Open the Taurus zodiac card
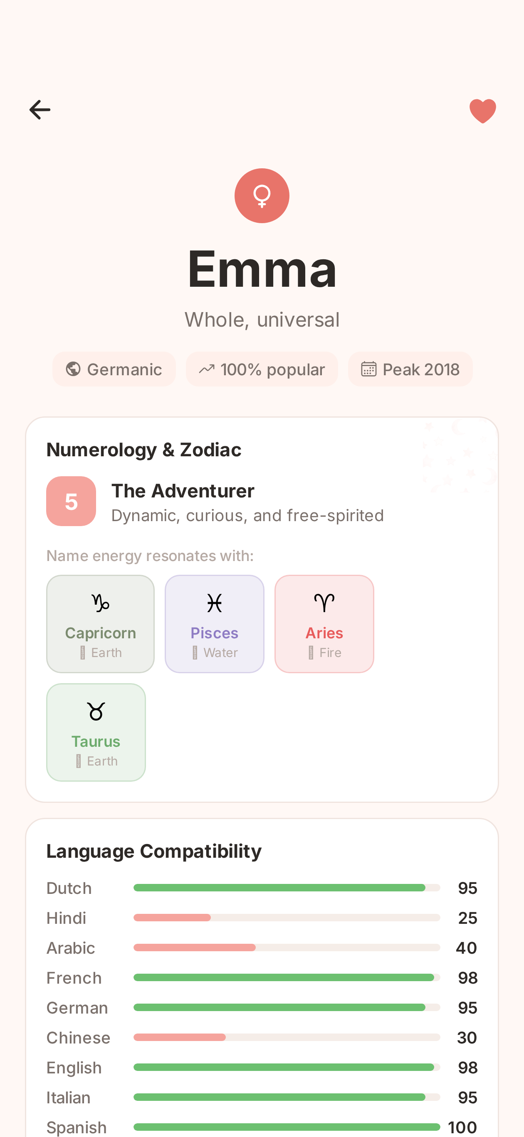 pos(96,732)
